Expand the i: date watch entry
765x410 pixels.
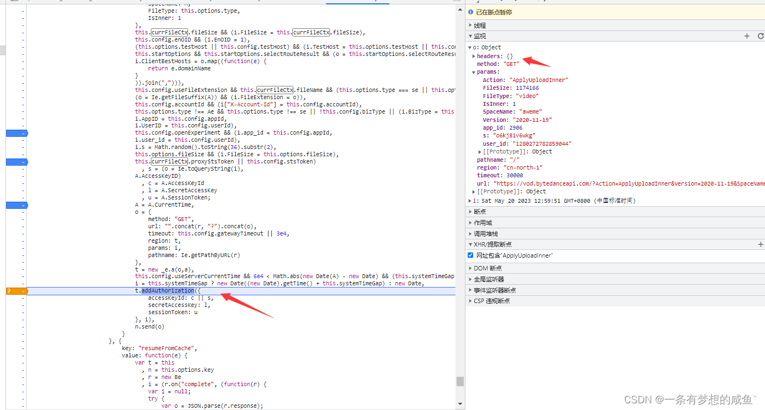470,201
